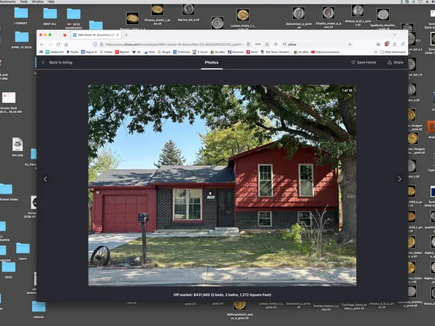
Task: Select the APRIL 15 2026 desktop folder
Action: pyautogui.click(x=22, y=39)
